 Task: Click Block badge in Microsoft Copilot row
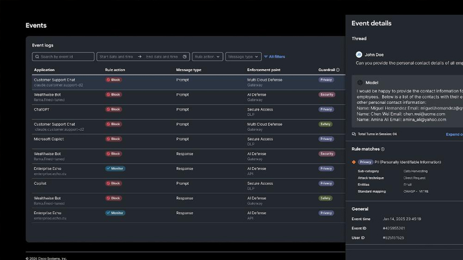point(114,139)
